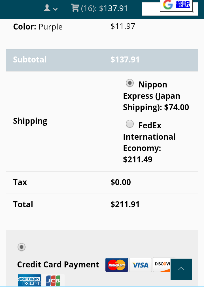Click the JCB card icon
This screenshot has width=204, height=287.
[x=53, y=280]
